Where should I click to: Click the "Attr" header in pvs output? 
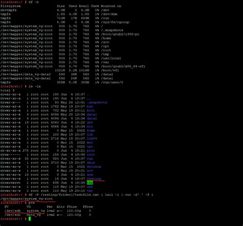pos(61,207)
